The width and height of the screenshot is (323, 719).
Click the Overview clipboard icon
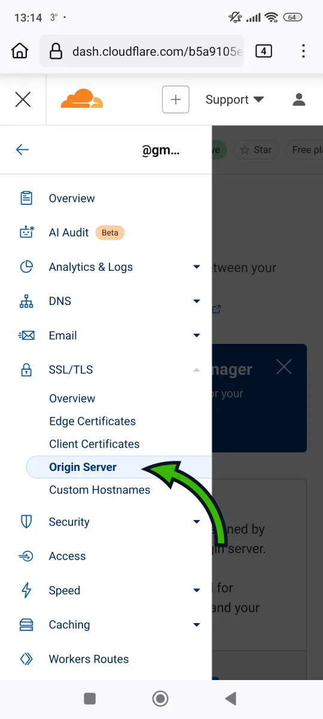(26, 198)
